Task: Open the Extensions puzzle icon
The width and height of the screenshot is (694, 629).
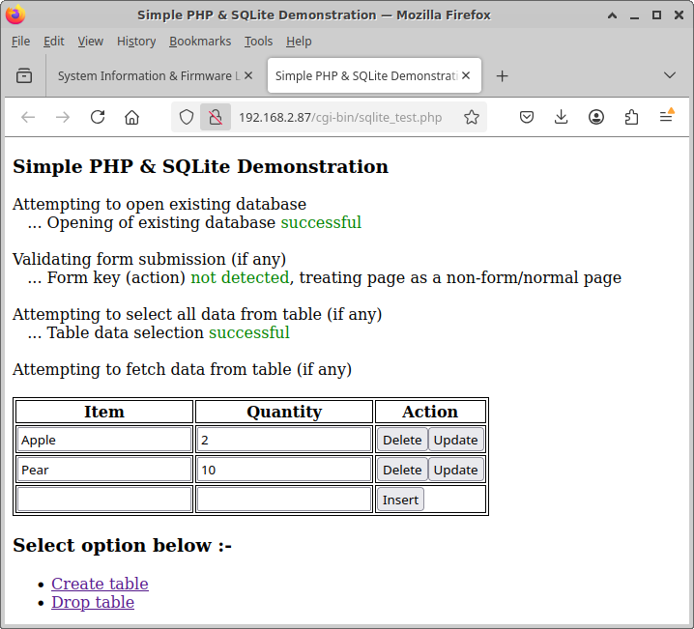Action: tap(631, 117)
